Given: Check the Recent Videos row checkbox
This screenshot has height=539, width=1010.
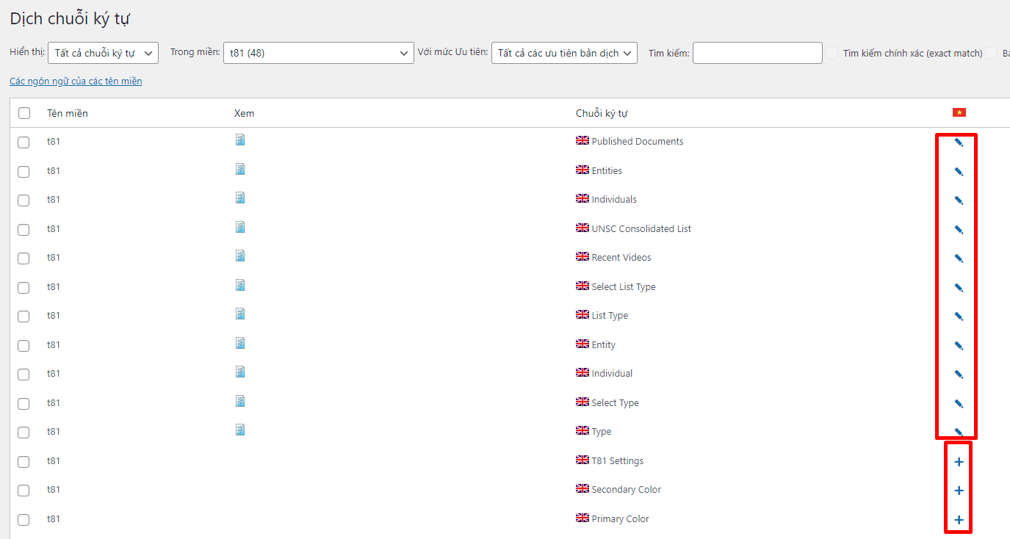Looking at the screenshot, I should [x=24, y=258].
